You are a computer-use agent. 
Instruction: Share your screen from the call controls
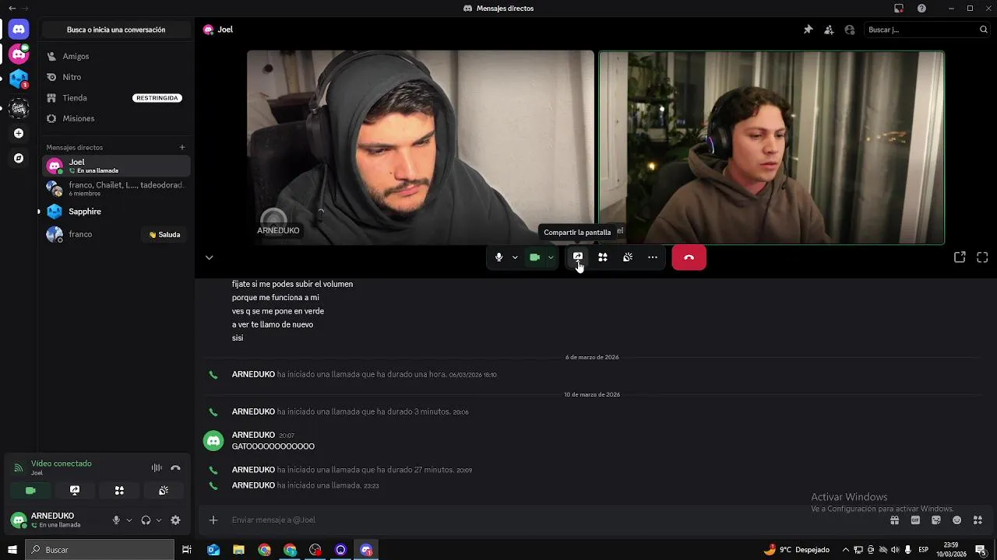click(x=578, y=257)
